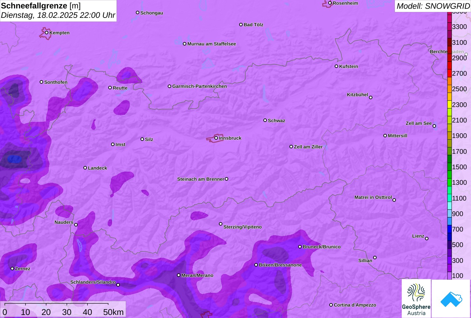
Task: Click the dark purple 500 legend color
Action: click(x=449, y=245)
